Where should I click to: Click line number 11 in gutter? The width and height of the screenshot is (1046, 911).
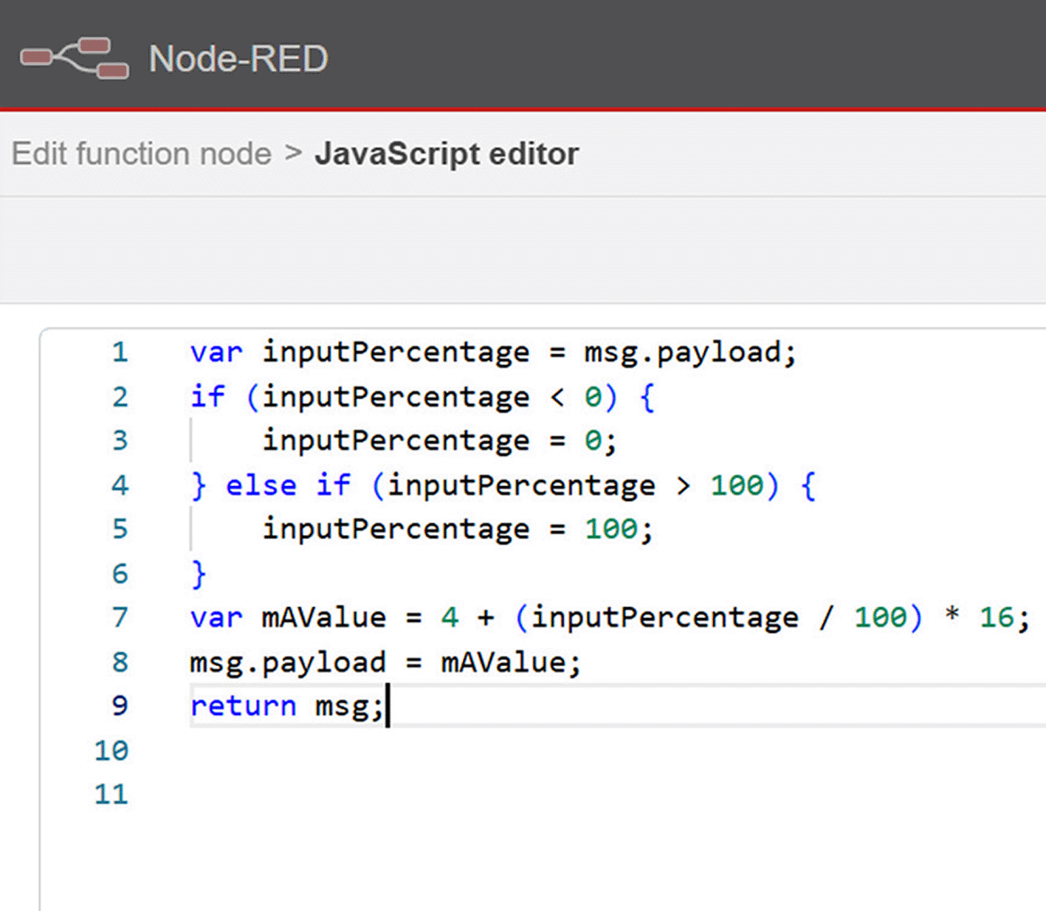pos(111,794)
